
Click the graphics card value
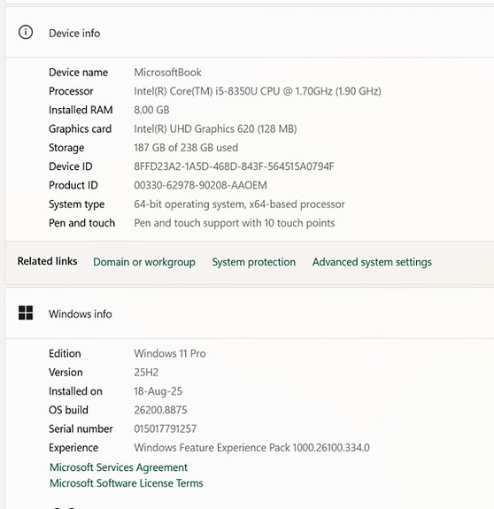[215, 129]
